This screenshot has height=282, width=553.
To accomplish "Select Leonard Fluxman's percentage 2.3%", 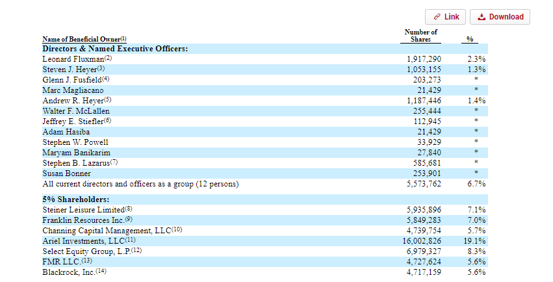I will 476,59.
